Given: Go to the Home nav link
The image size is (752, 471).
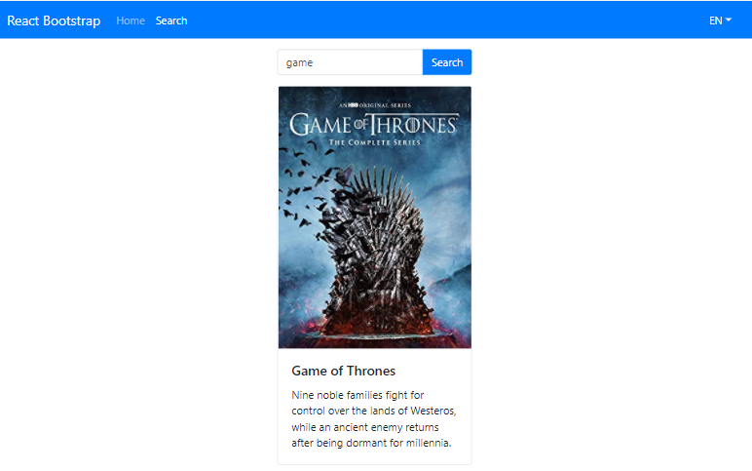Looking at the screenshot, I should click(x=131, y=20).
